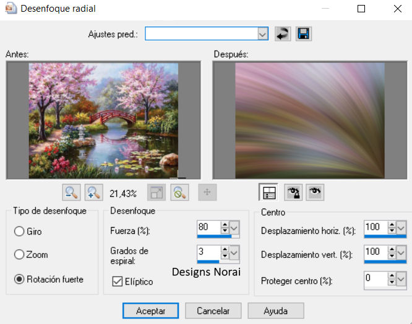Click Aceptar to apply the blur
Screen dimensions: 412x324
[150, 311]
